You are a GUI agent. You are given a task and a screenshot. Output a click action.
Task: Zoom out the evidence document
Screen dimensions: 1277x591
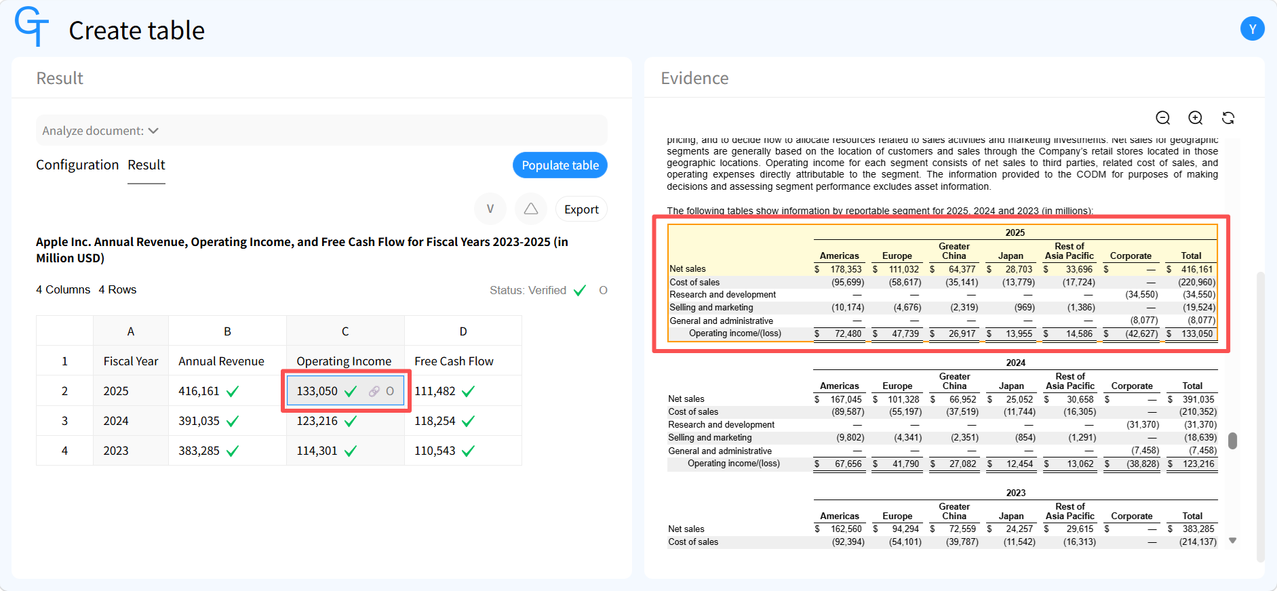coord(1163,118)
